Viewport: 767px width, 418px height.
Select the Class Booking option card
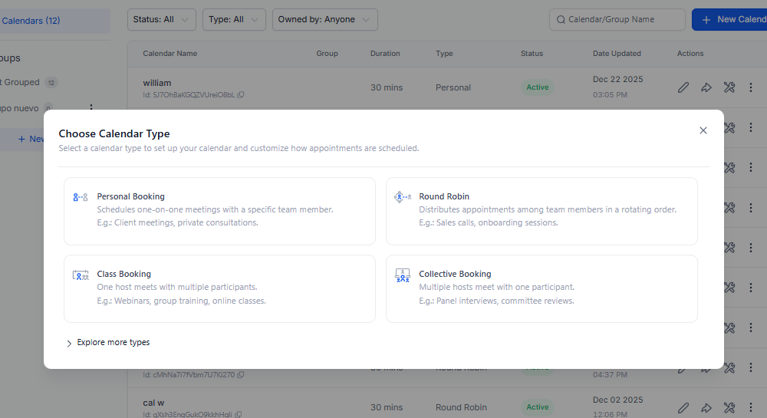click(219, 288)
